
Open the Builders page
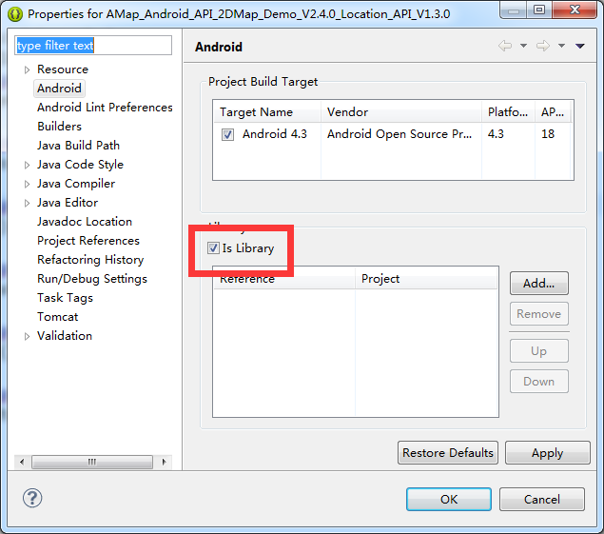tap(59, 127)
